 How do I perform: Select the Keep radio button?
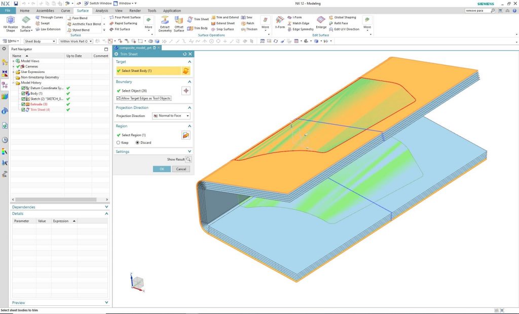tap(119, 143)
